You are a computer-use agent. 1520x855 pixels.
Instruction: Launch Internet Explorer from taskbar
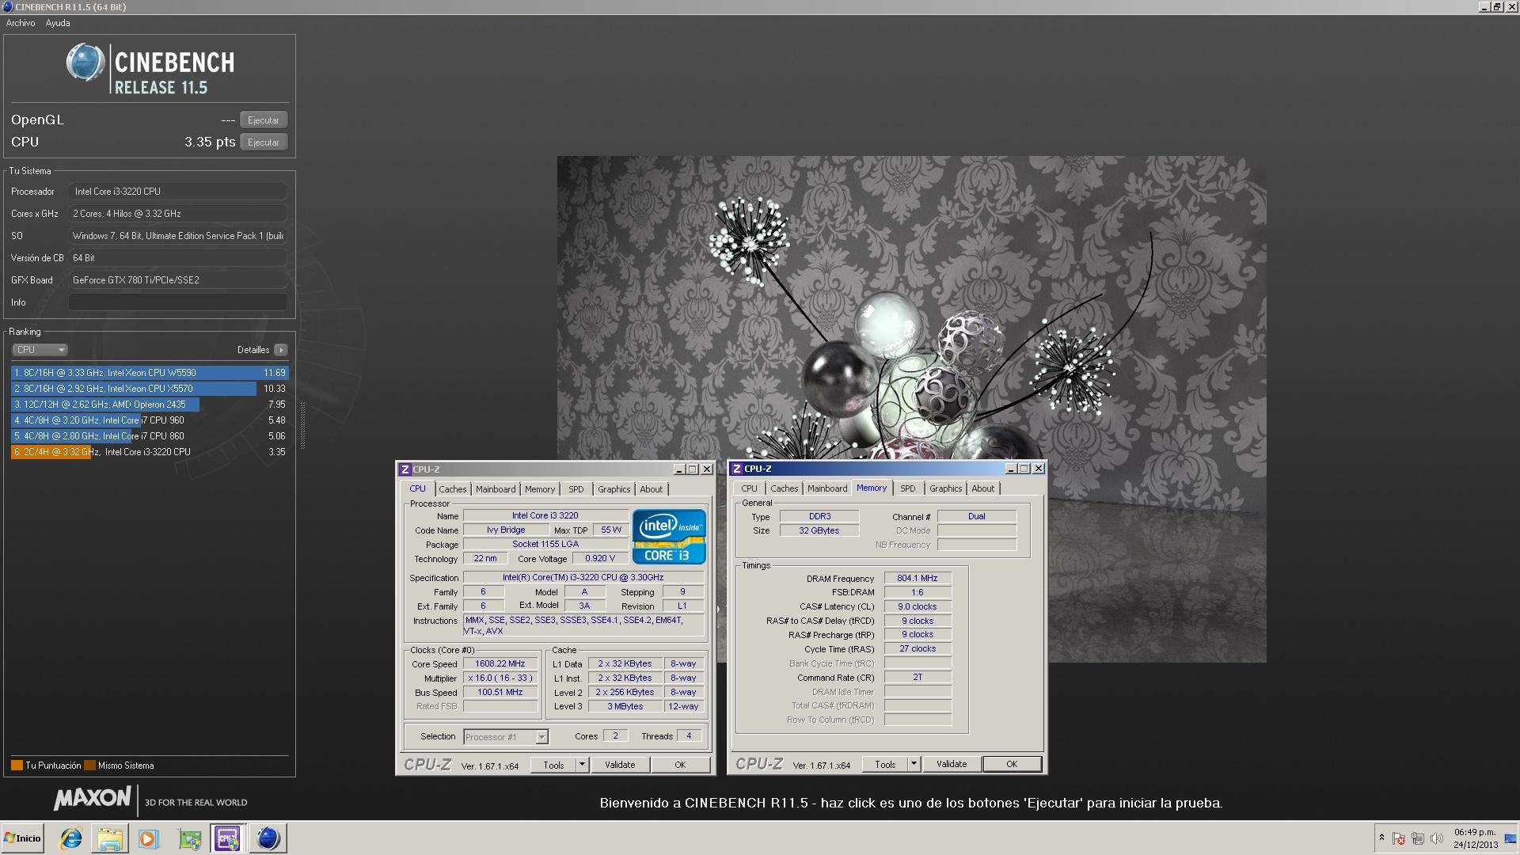tap(71, 838)
